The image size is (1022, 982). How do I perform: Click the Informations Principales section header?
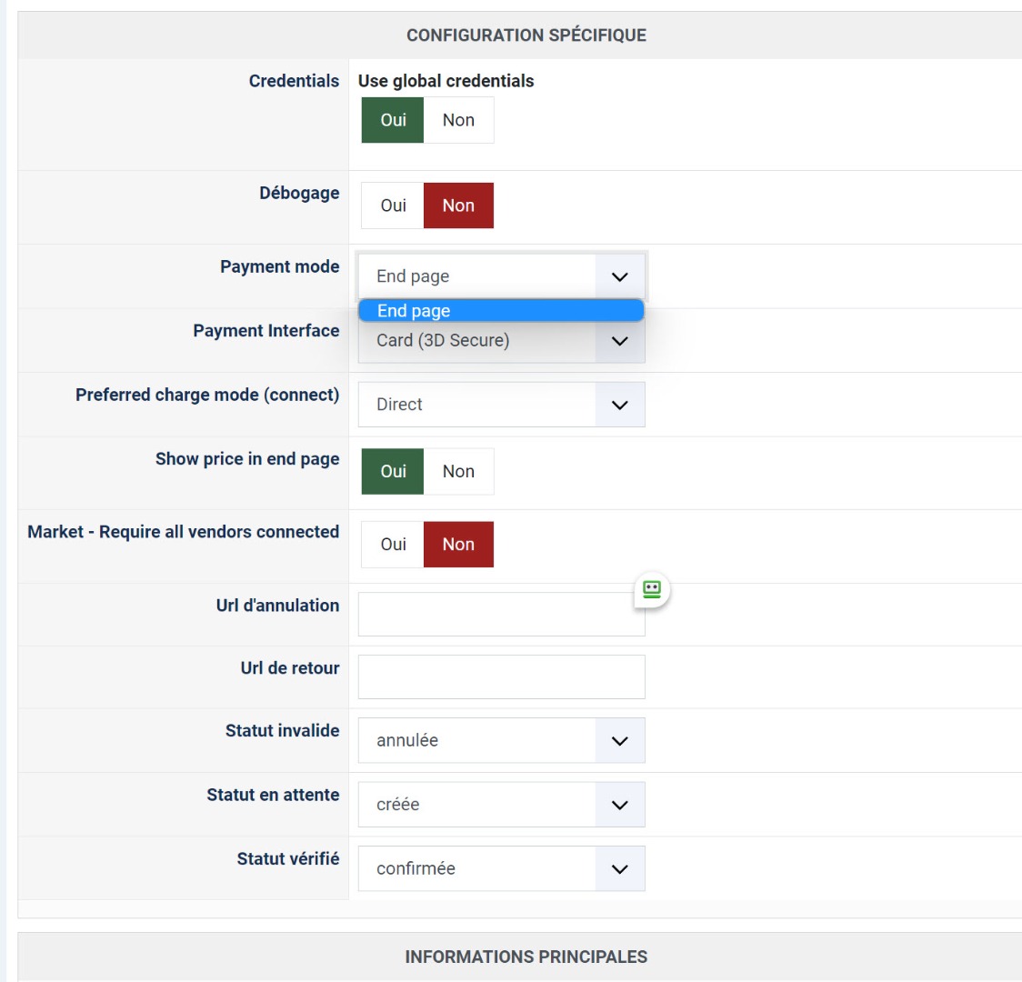click(x=526, y=957)
